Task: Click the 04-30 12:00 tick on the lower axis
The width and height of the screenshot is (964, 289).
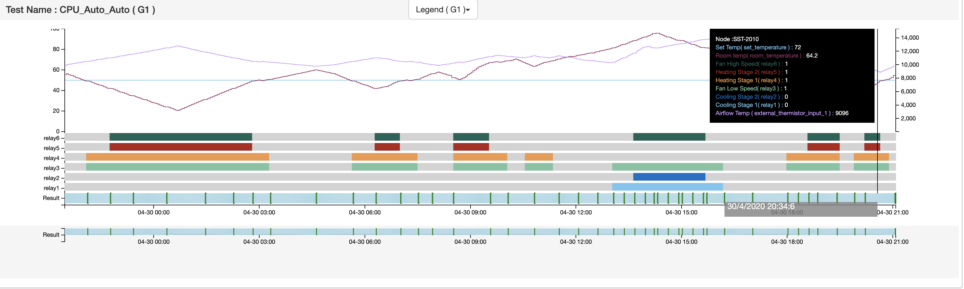Action: coord(576,242)
